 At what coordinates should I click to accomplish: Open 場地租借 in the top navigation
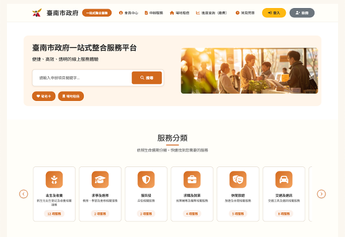(179, 13)
